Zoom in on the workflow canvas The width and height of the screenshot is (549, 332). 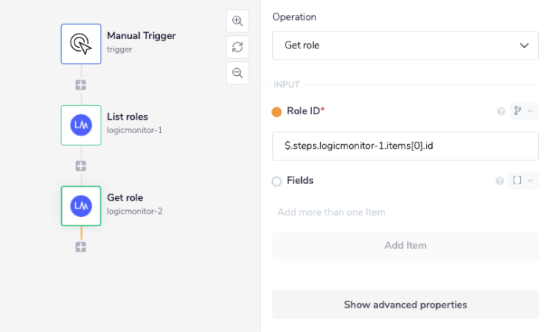coord(237,21)
